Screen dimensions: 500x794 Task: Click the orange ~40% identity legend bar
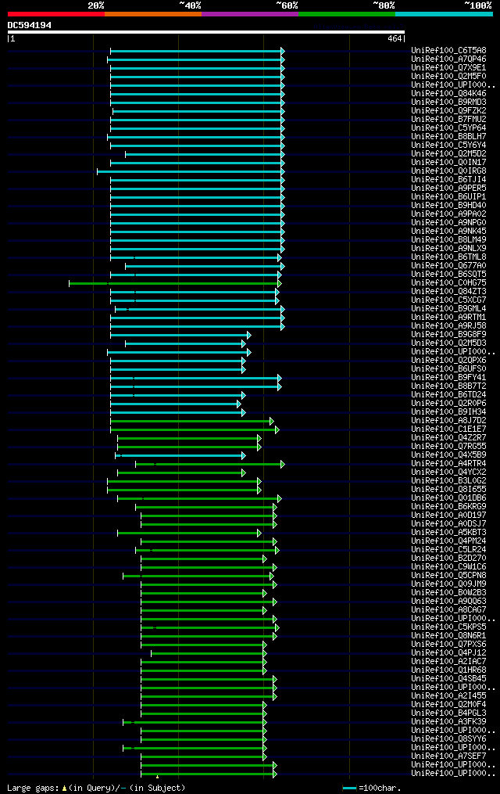click(x=153, y=14)
